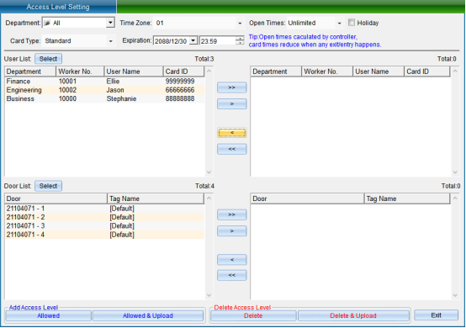Open the Expiration date picker dropdown

[x=193, y=40]
